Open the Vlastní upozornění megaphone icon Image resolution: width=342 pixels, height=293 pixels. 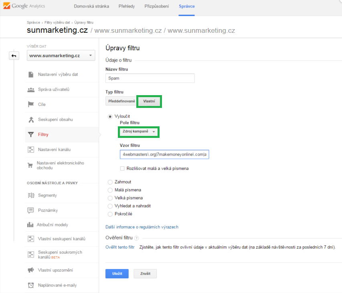point(31,270)
